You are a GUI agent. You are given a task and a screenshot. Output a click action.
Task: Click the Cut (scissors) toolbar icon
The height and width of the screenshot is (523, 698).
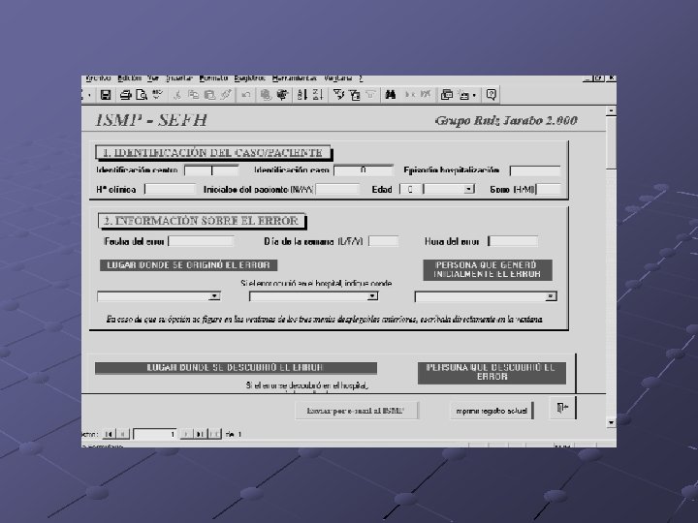point(177,95)
